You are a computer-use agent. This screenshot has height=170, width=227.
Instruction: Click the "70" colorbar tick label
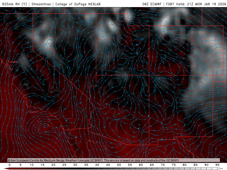coord(163,165)
